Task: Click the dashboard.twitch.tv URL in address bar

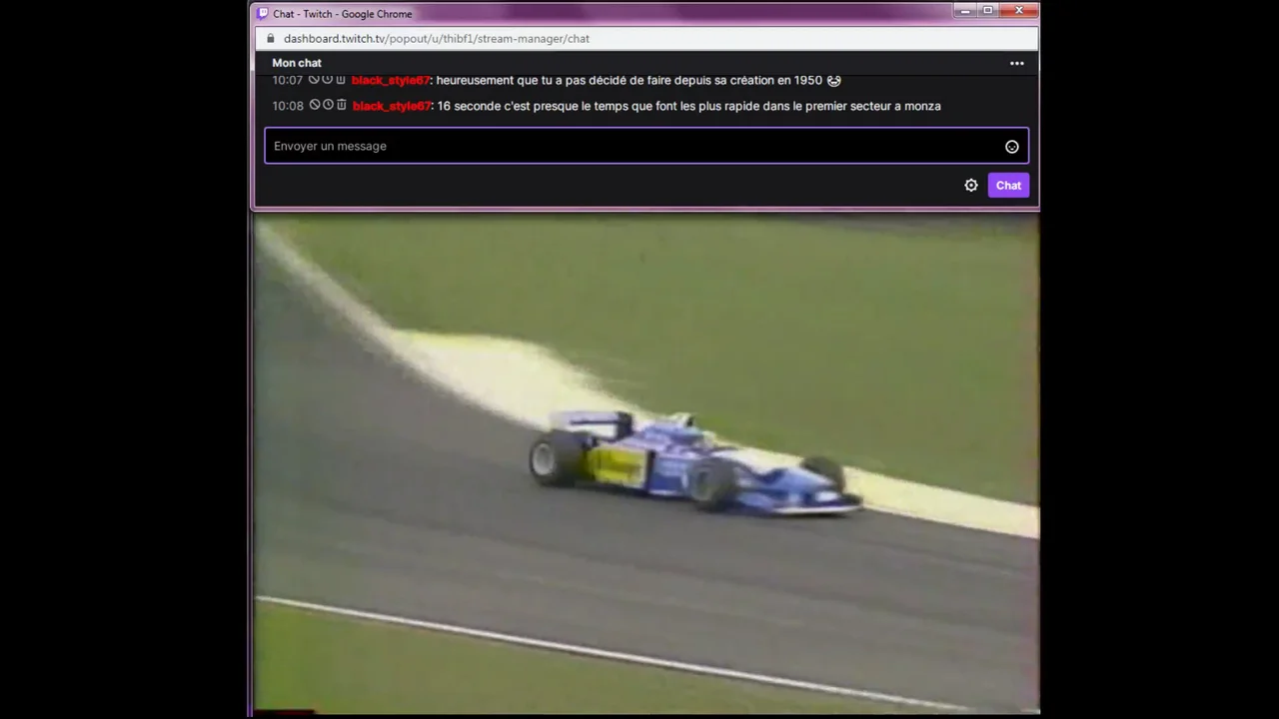Action: click(437, 38)
